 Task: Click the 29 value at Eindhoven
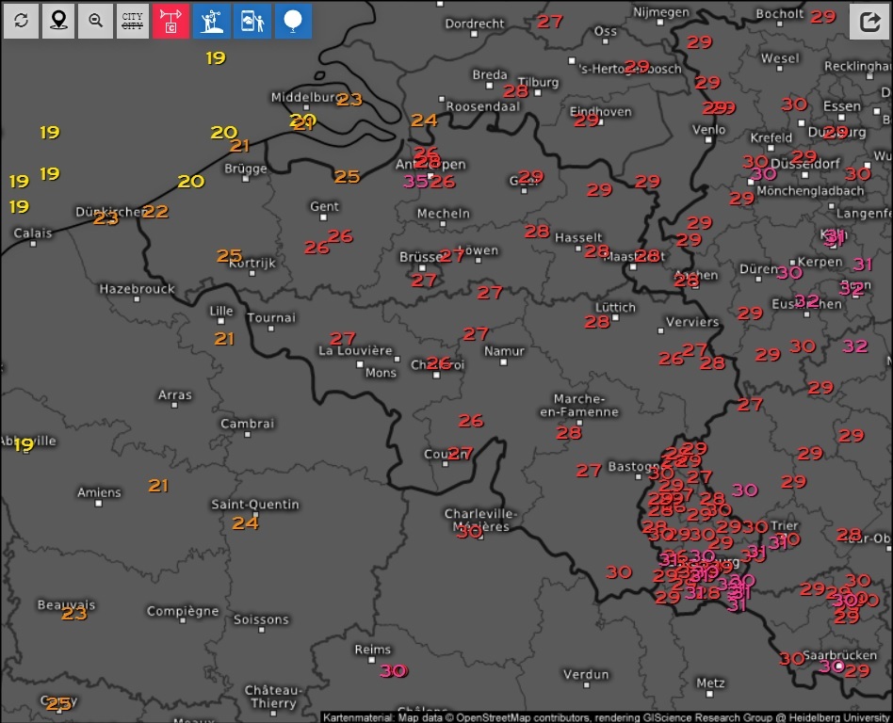[x=586, y=120]
